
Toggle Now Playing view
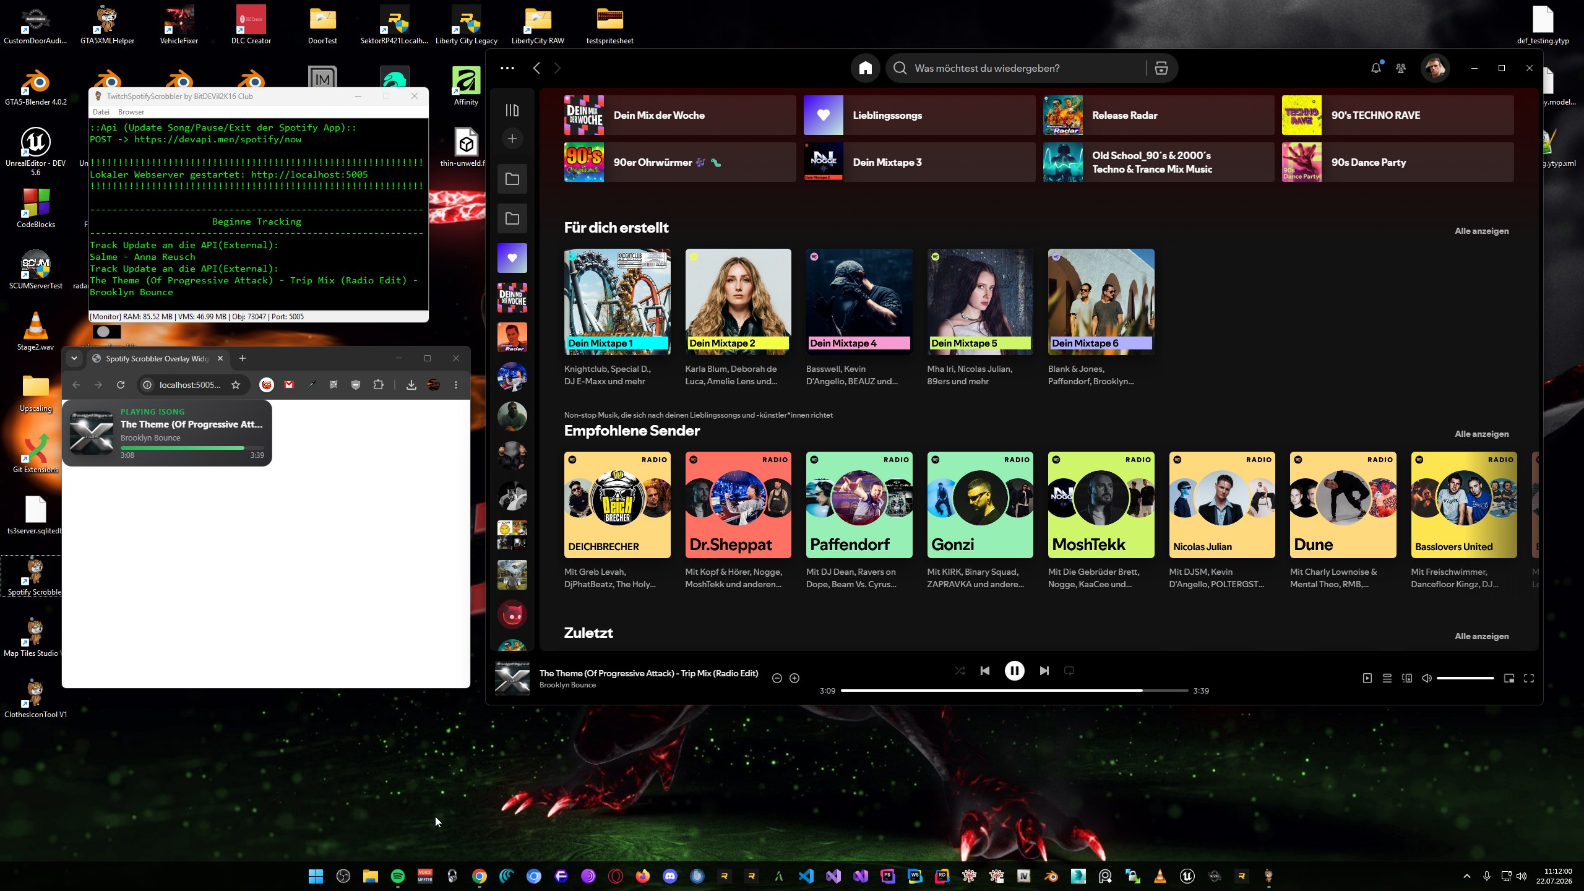pyautogui.click(x=1367, y=679)
